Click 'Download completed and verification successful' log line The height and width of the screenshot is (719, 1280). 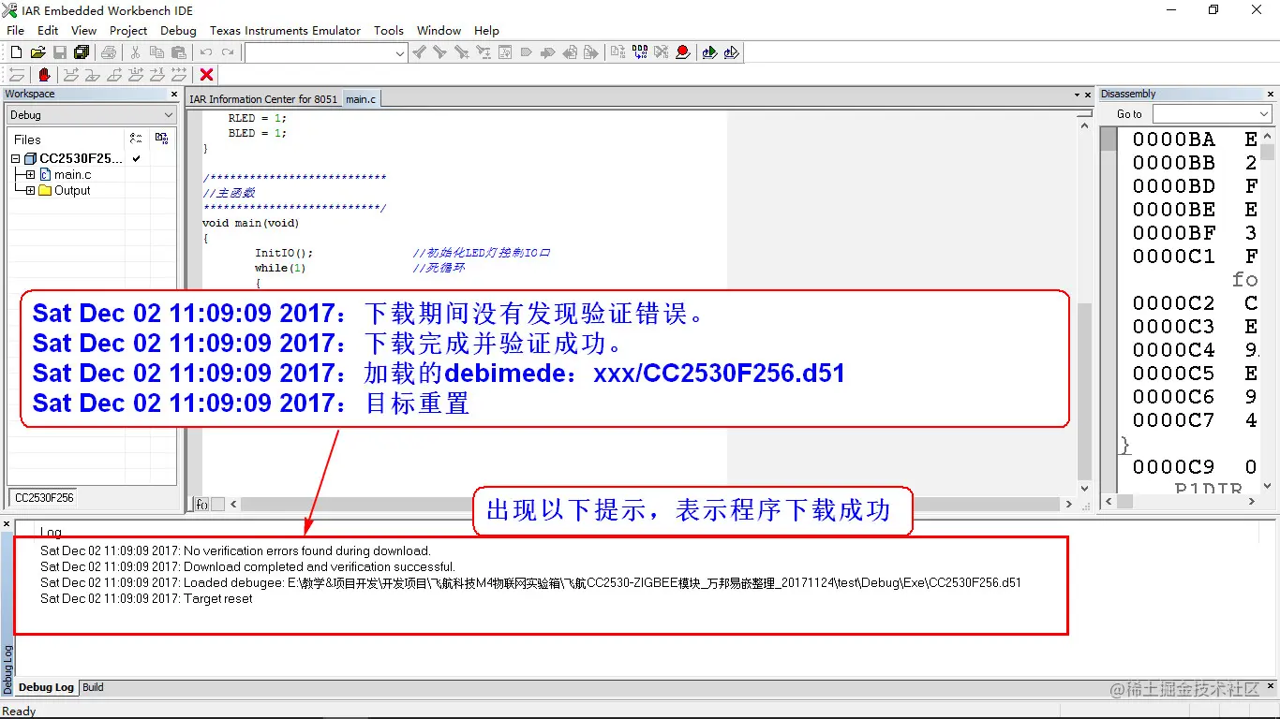[x=247, y=566]
